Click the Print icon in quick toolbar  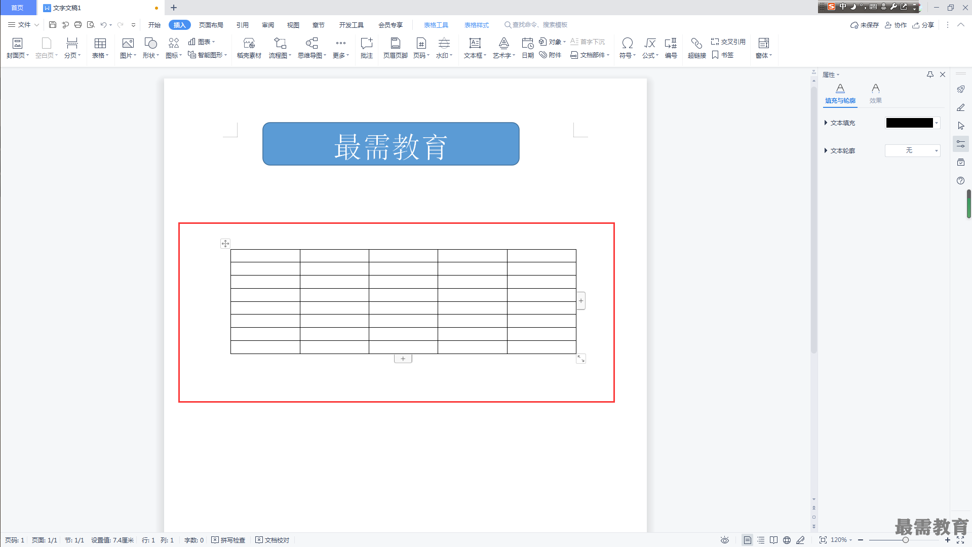tap(78, 24)
